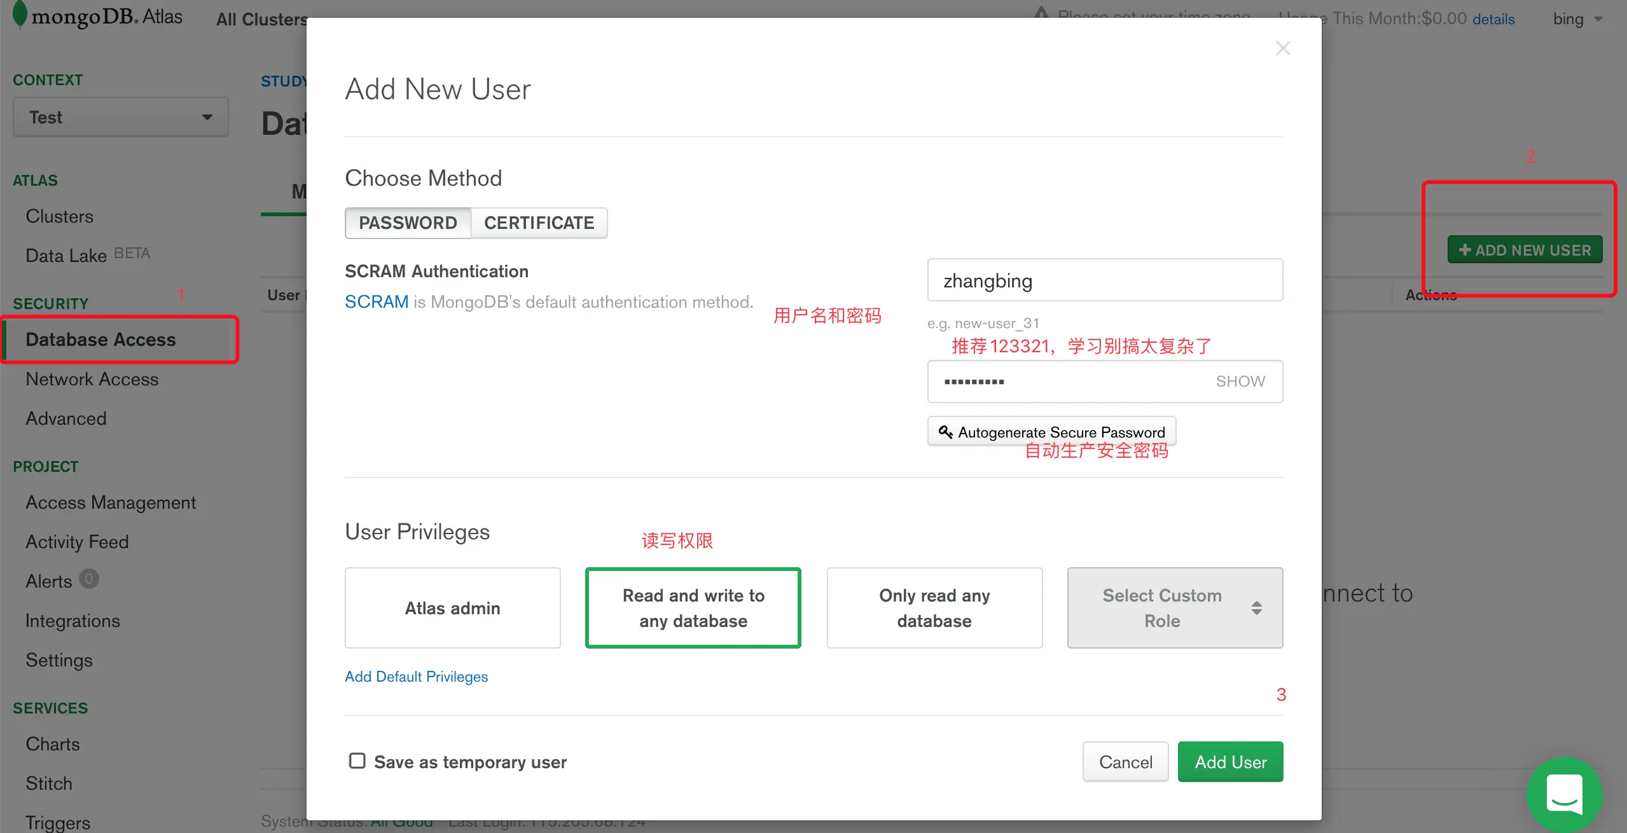Click the Alerts count badge
Viewport: 1627px width, 833px height.
point(88,579)
